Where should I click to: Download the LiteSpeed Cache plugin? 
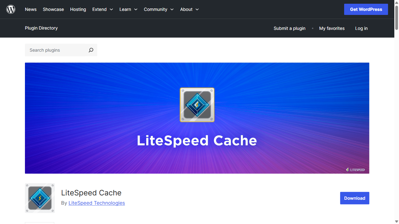354,198
